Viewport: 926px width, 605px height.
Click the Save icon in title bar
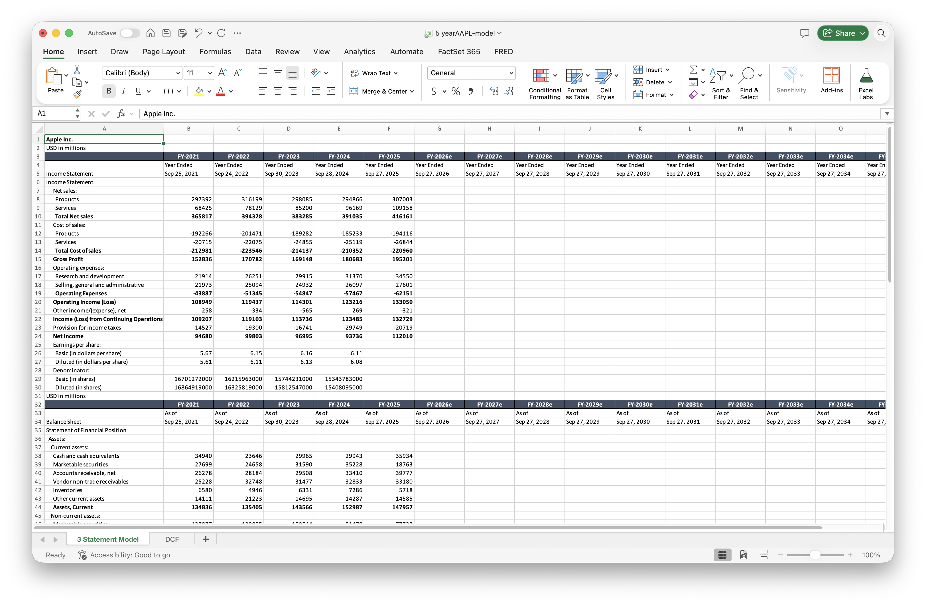point(166,33)
